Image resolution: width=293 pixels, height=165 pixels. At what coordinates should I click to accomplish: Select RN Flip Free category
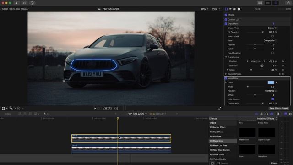tap(216, 137)
